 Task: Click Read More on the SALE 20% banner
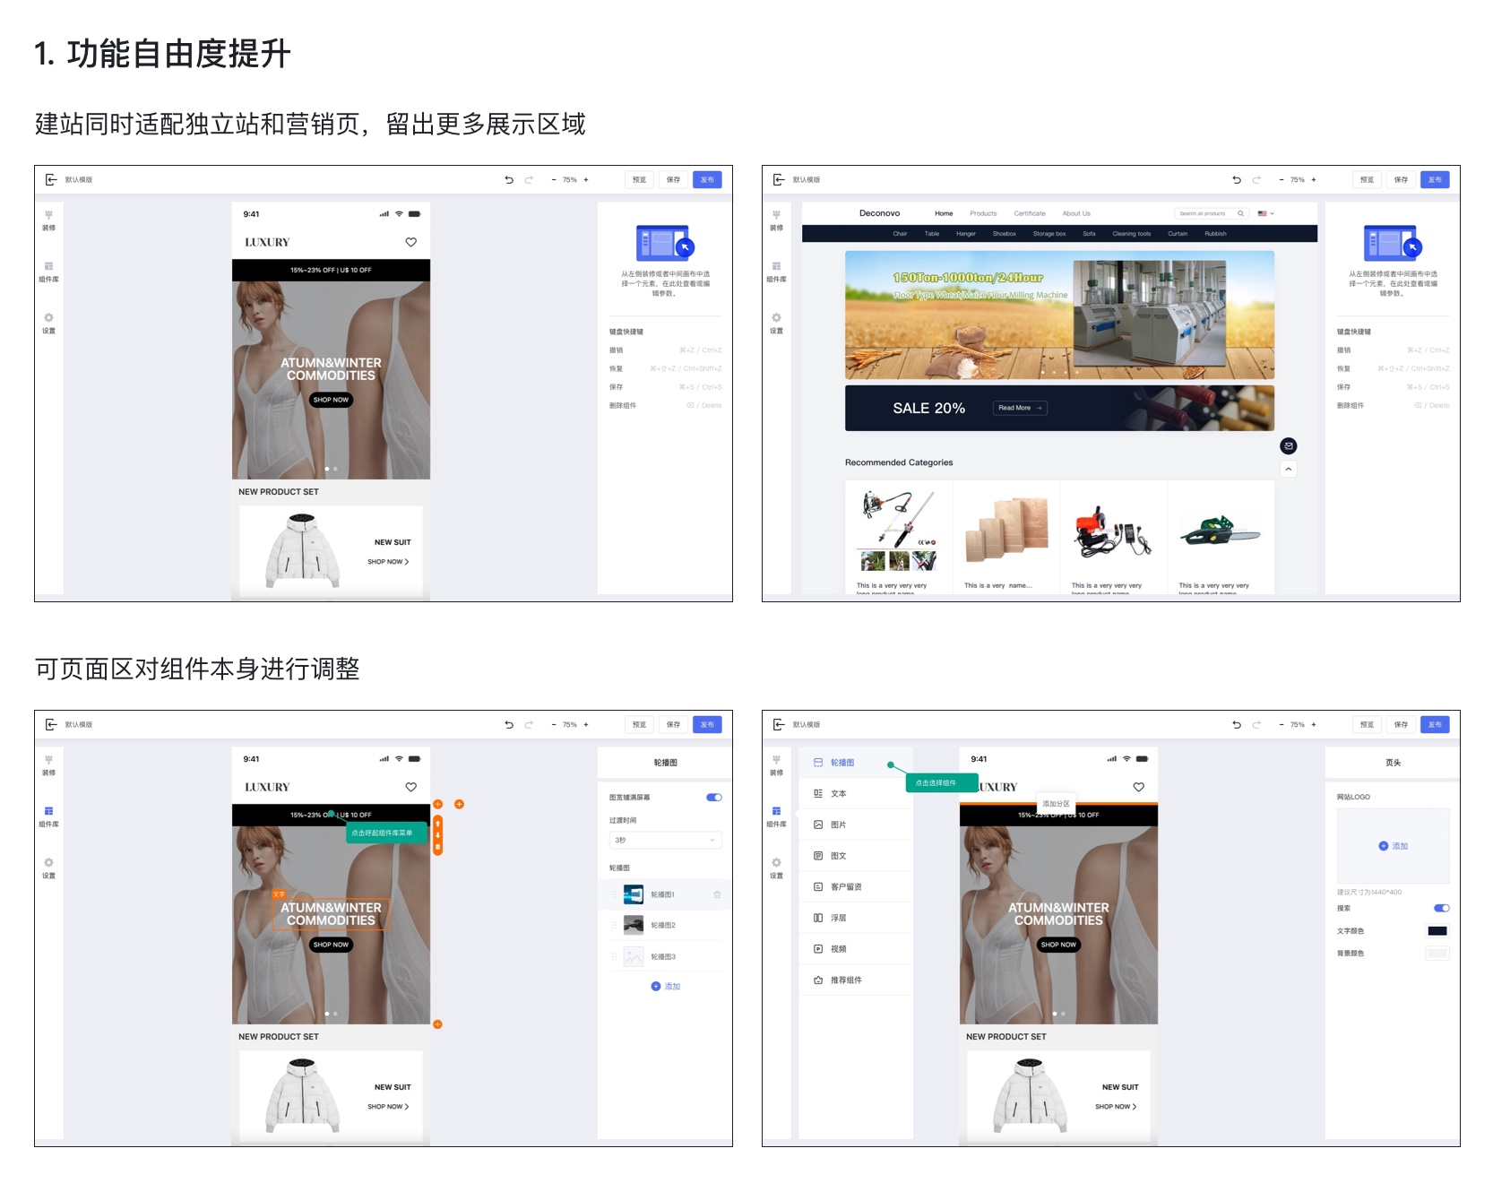tap(1020, 408)
